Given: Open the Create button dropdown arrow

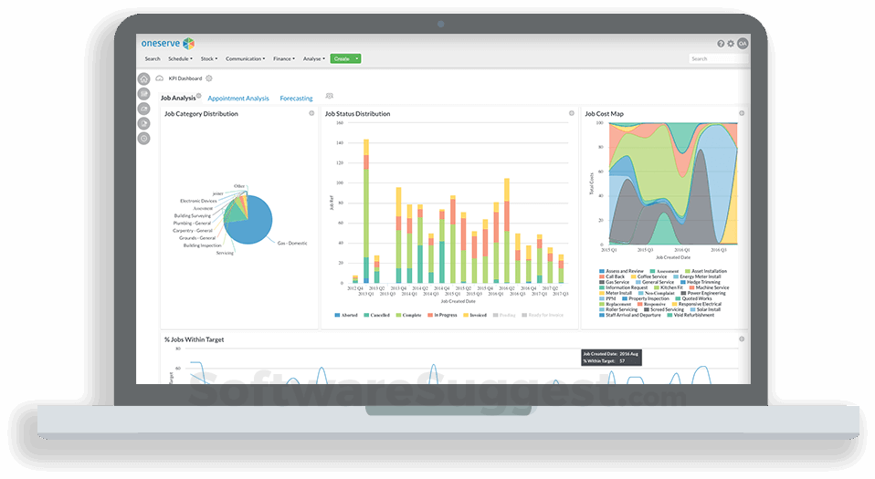Looking at the screenshot, I should (357, 58).
